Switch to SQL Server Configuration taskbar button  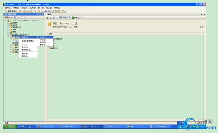[x=47, y=127]
